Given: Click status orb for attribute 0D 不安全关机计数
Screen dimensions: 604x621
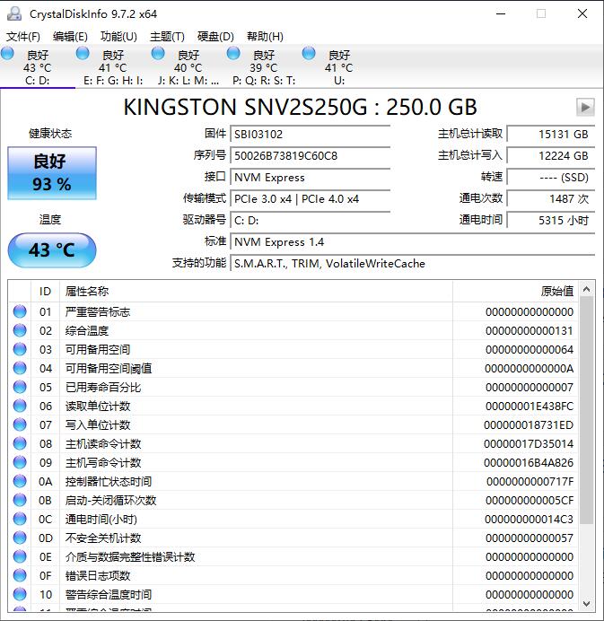Looking at the screenshot, I should [x=20, y=538].
